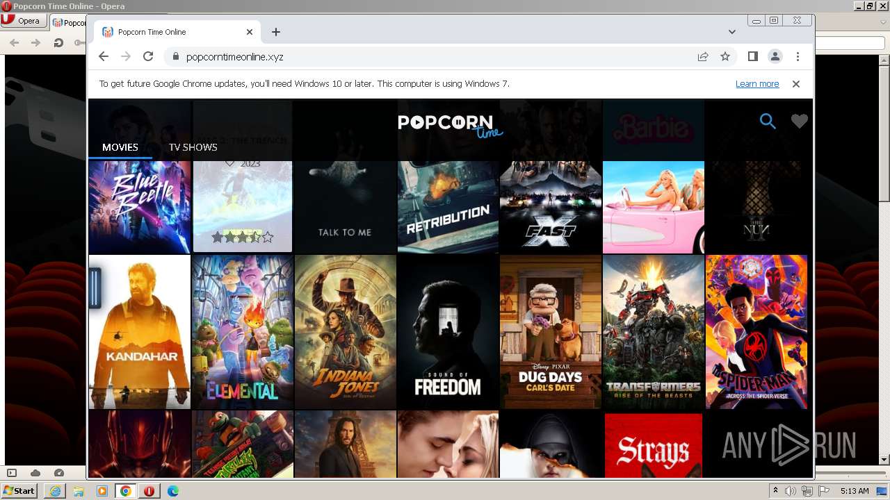890x500 pixels.
Task: Open the Dug Days Carl's Date poster
Action: pos(551,332)
